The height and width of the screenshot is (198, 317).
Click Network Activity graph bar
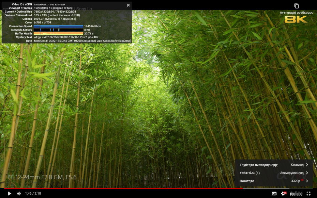pyautogui.click(x=58, y=30)
